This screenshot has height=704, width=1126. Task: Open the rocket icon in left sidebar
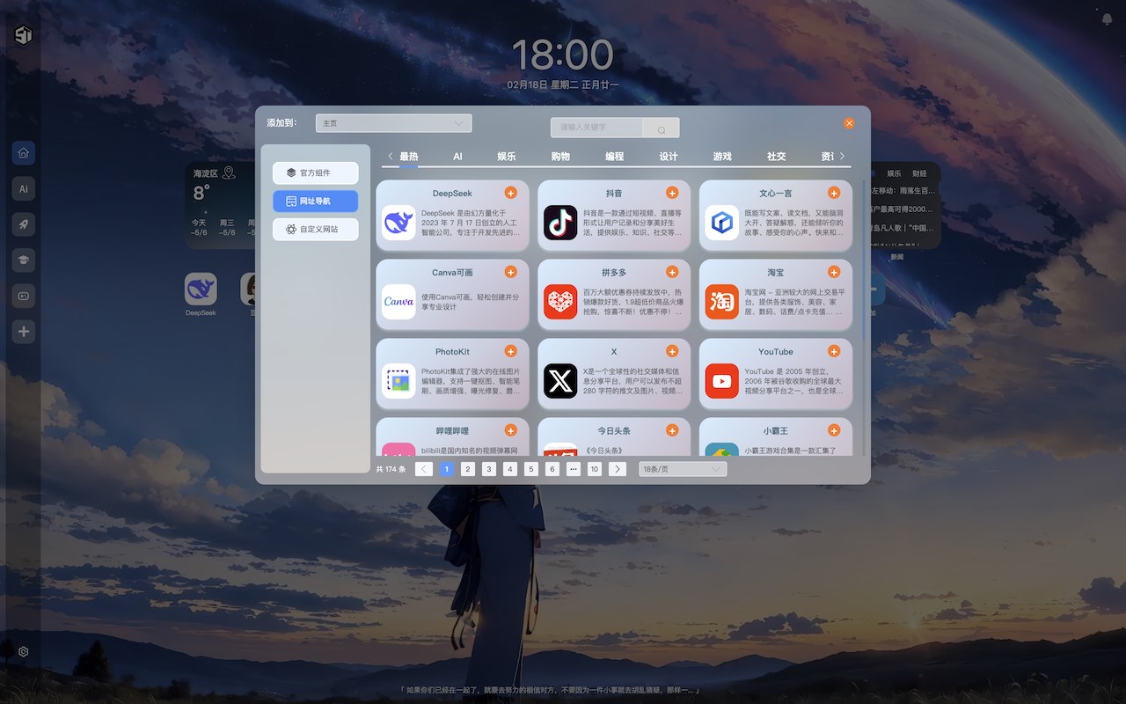[x=24, y=224]
